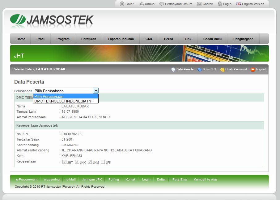Click the Kota value KAB. BEKASI
Image resolution: width=280 pixels, height=200 pixels.
click(x=72, y=156)
